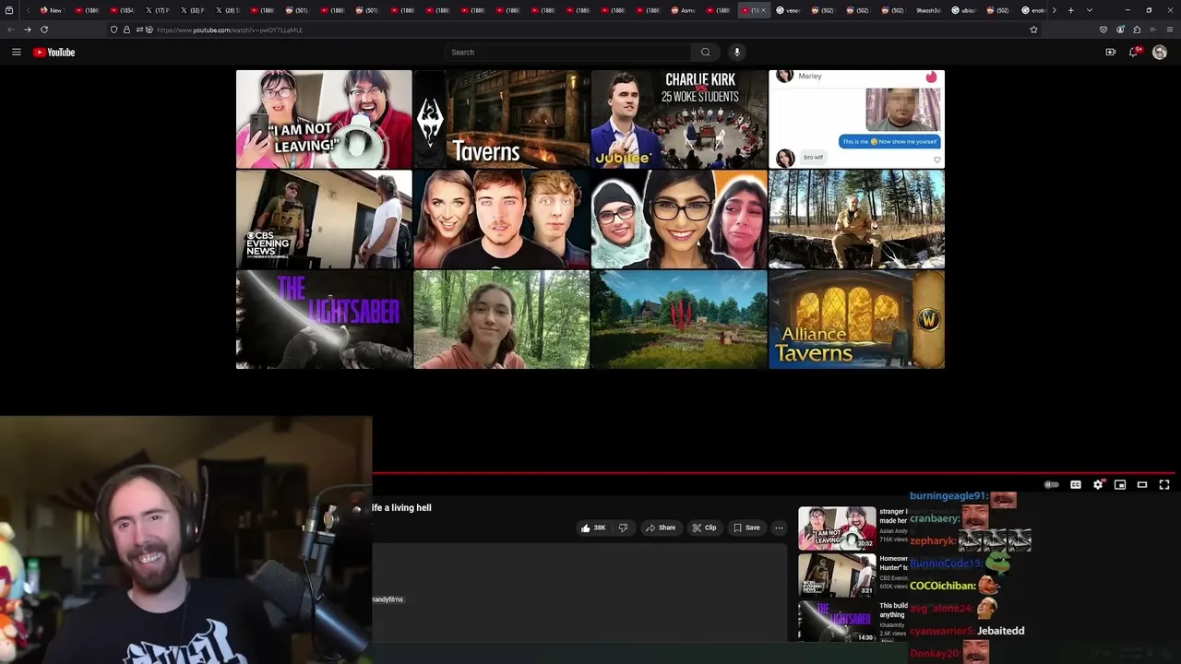
Task: Open YouTube notifications bell
Action: (x=1135, y=53)
